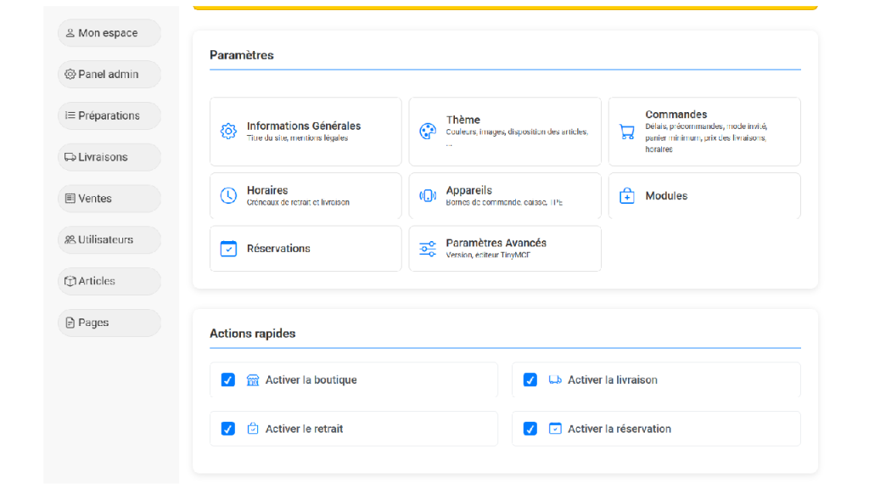Screen dimensions: 869x489
Task: Click the gear icon beside Informations Générales
Action: 228,132
